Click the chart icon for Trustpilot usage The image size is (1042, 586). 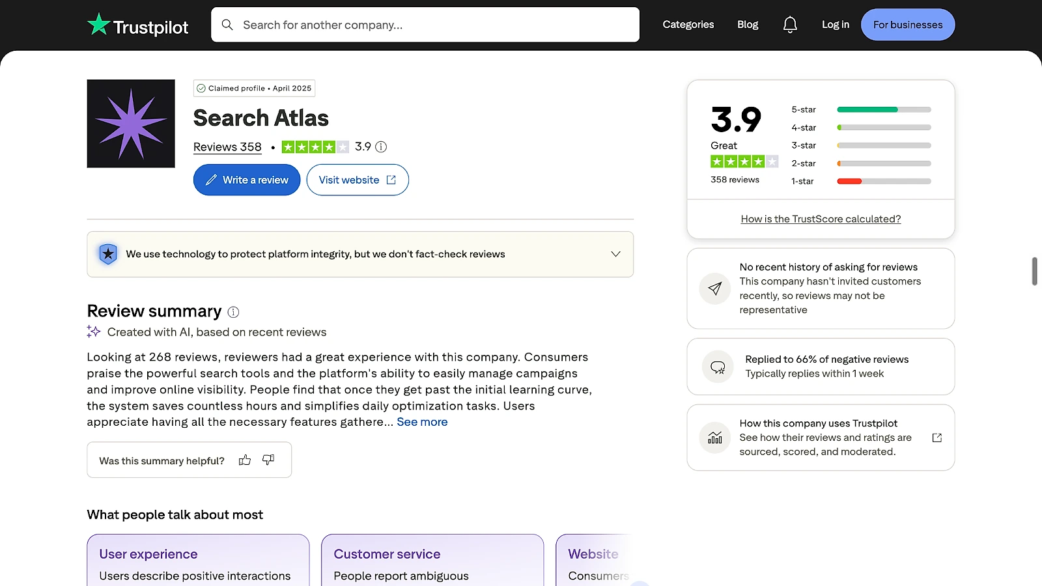[715, 438]
